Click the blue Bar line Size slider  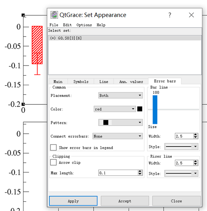pyautogui.click(x=155, y=110)
